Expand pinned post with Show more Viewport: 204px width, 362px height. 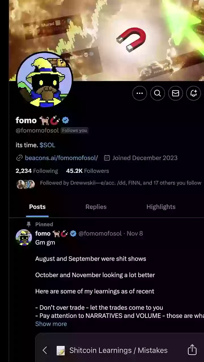click(51, 324)
